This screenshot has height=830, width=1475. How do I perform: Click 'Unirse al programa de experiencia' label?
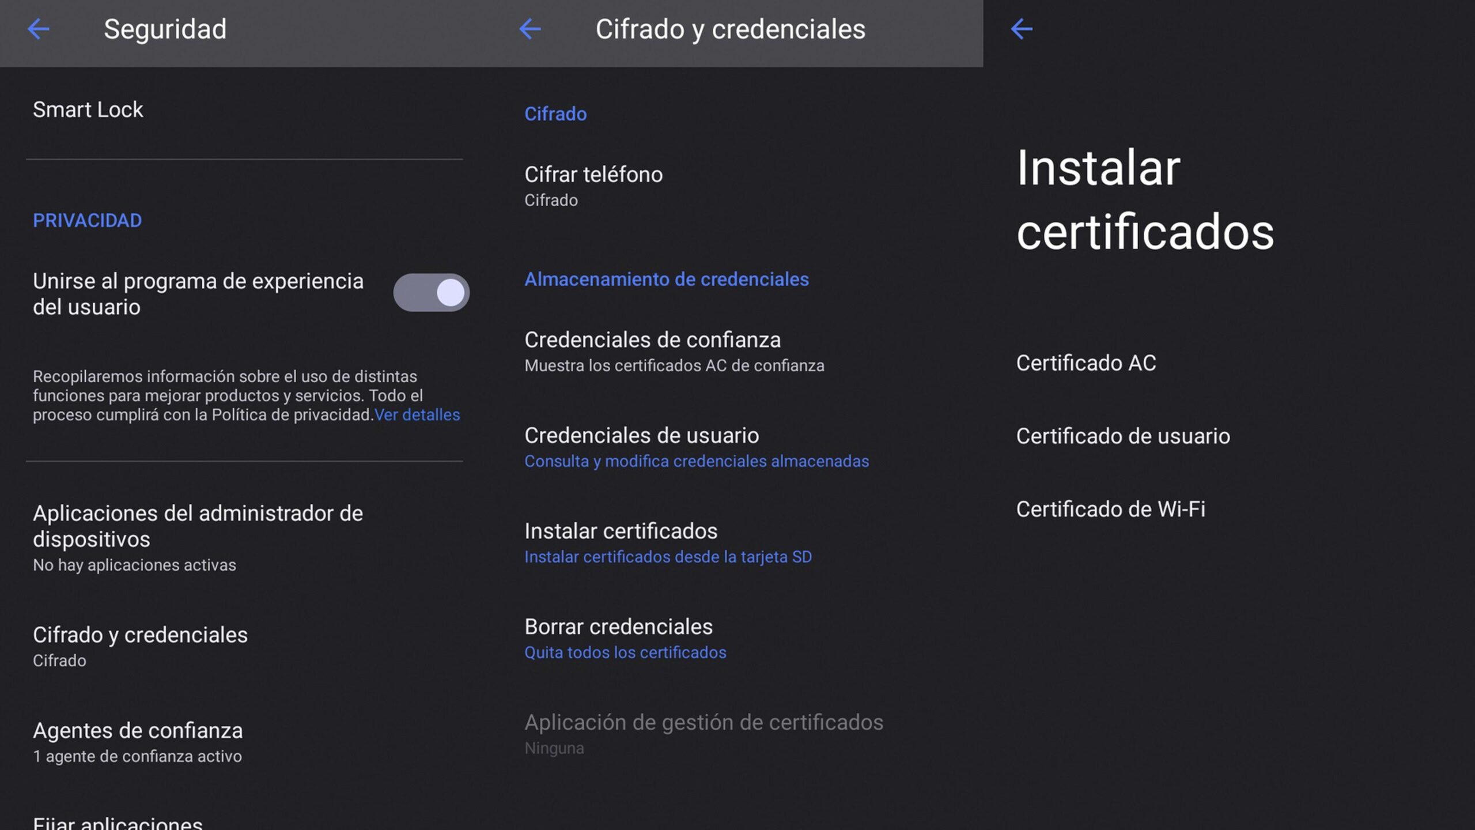198,294
